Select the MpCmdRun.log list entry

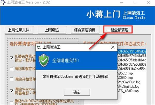click(x=129, y=82)
